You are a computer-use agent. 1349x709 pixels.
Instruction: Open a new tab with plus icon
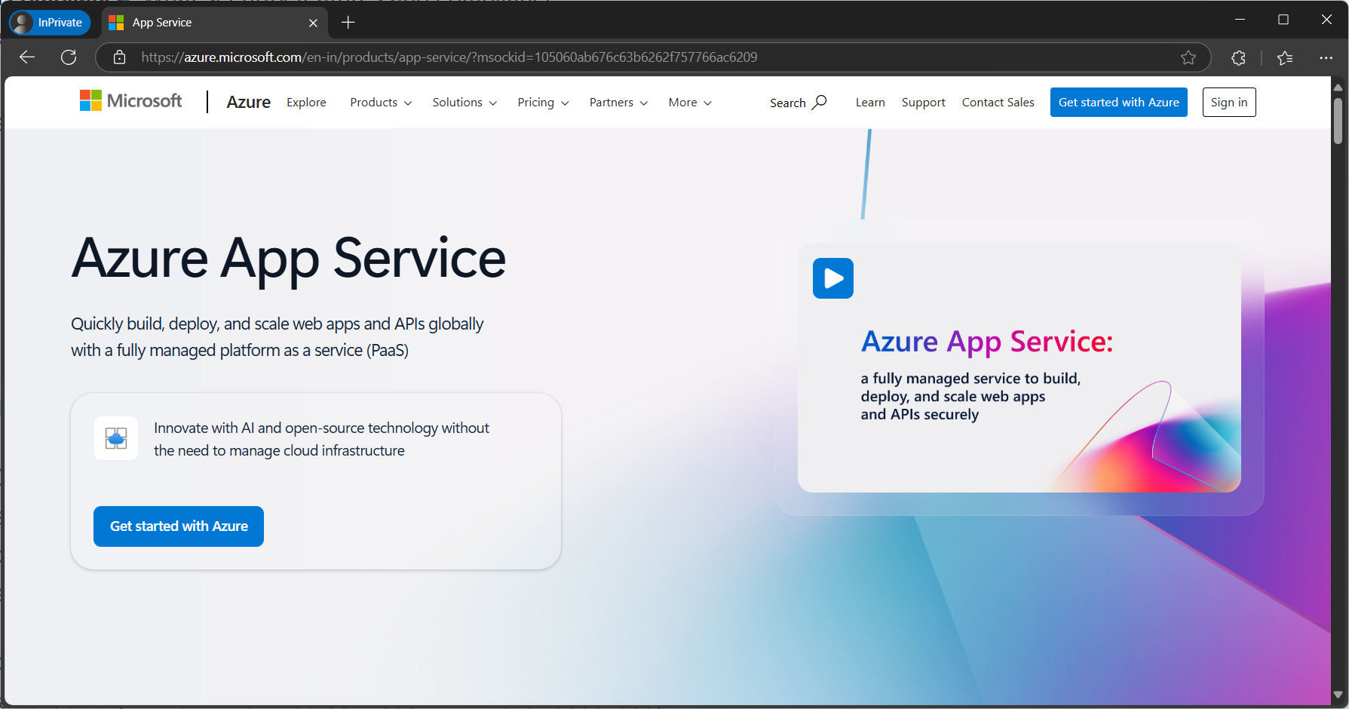(348, 23)
